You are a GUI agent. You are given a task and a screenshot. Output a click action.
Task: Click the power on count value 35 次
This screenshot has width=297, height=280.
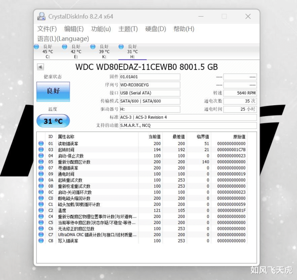coord(240,101)
